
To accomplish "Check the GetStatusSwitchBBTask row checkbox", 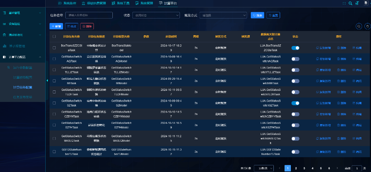I will [54, 81].
